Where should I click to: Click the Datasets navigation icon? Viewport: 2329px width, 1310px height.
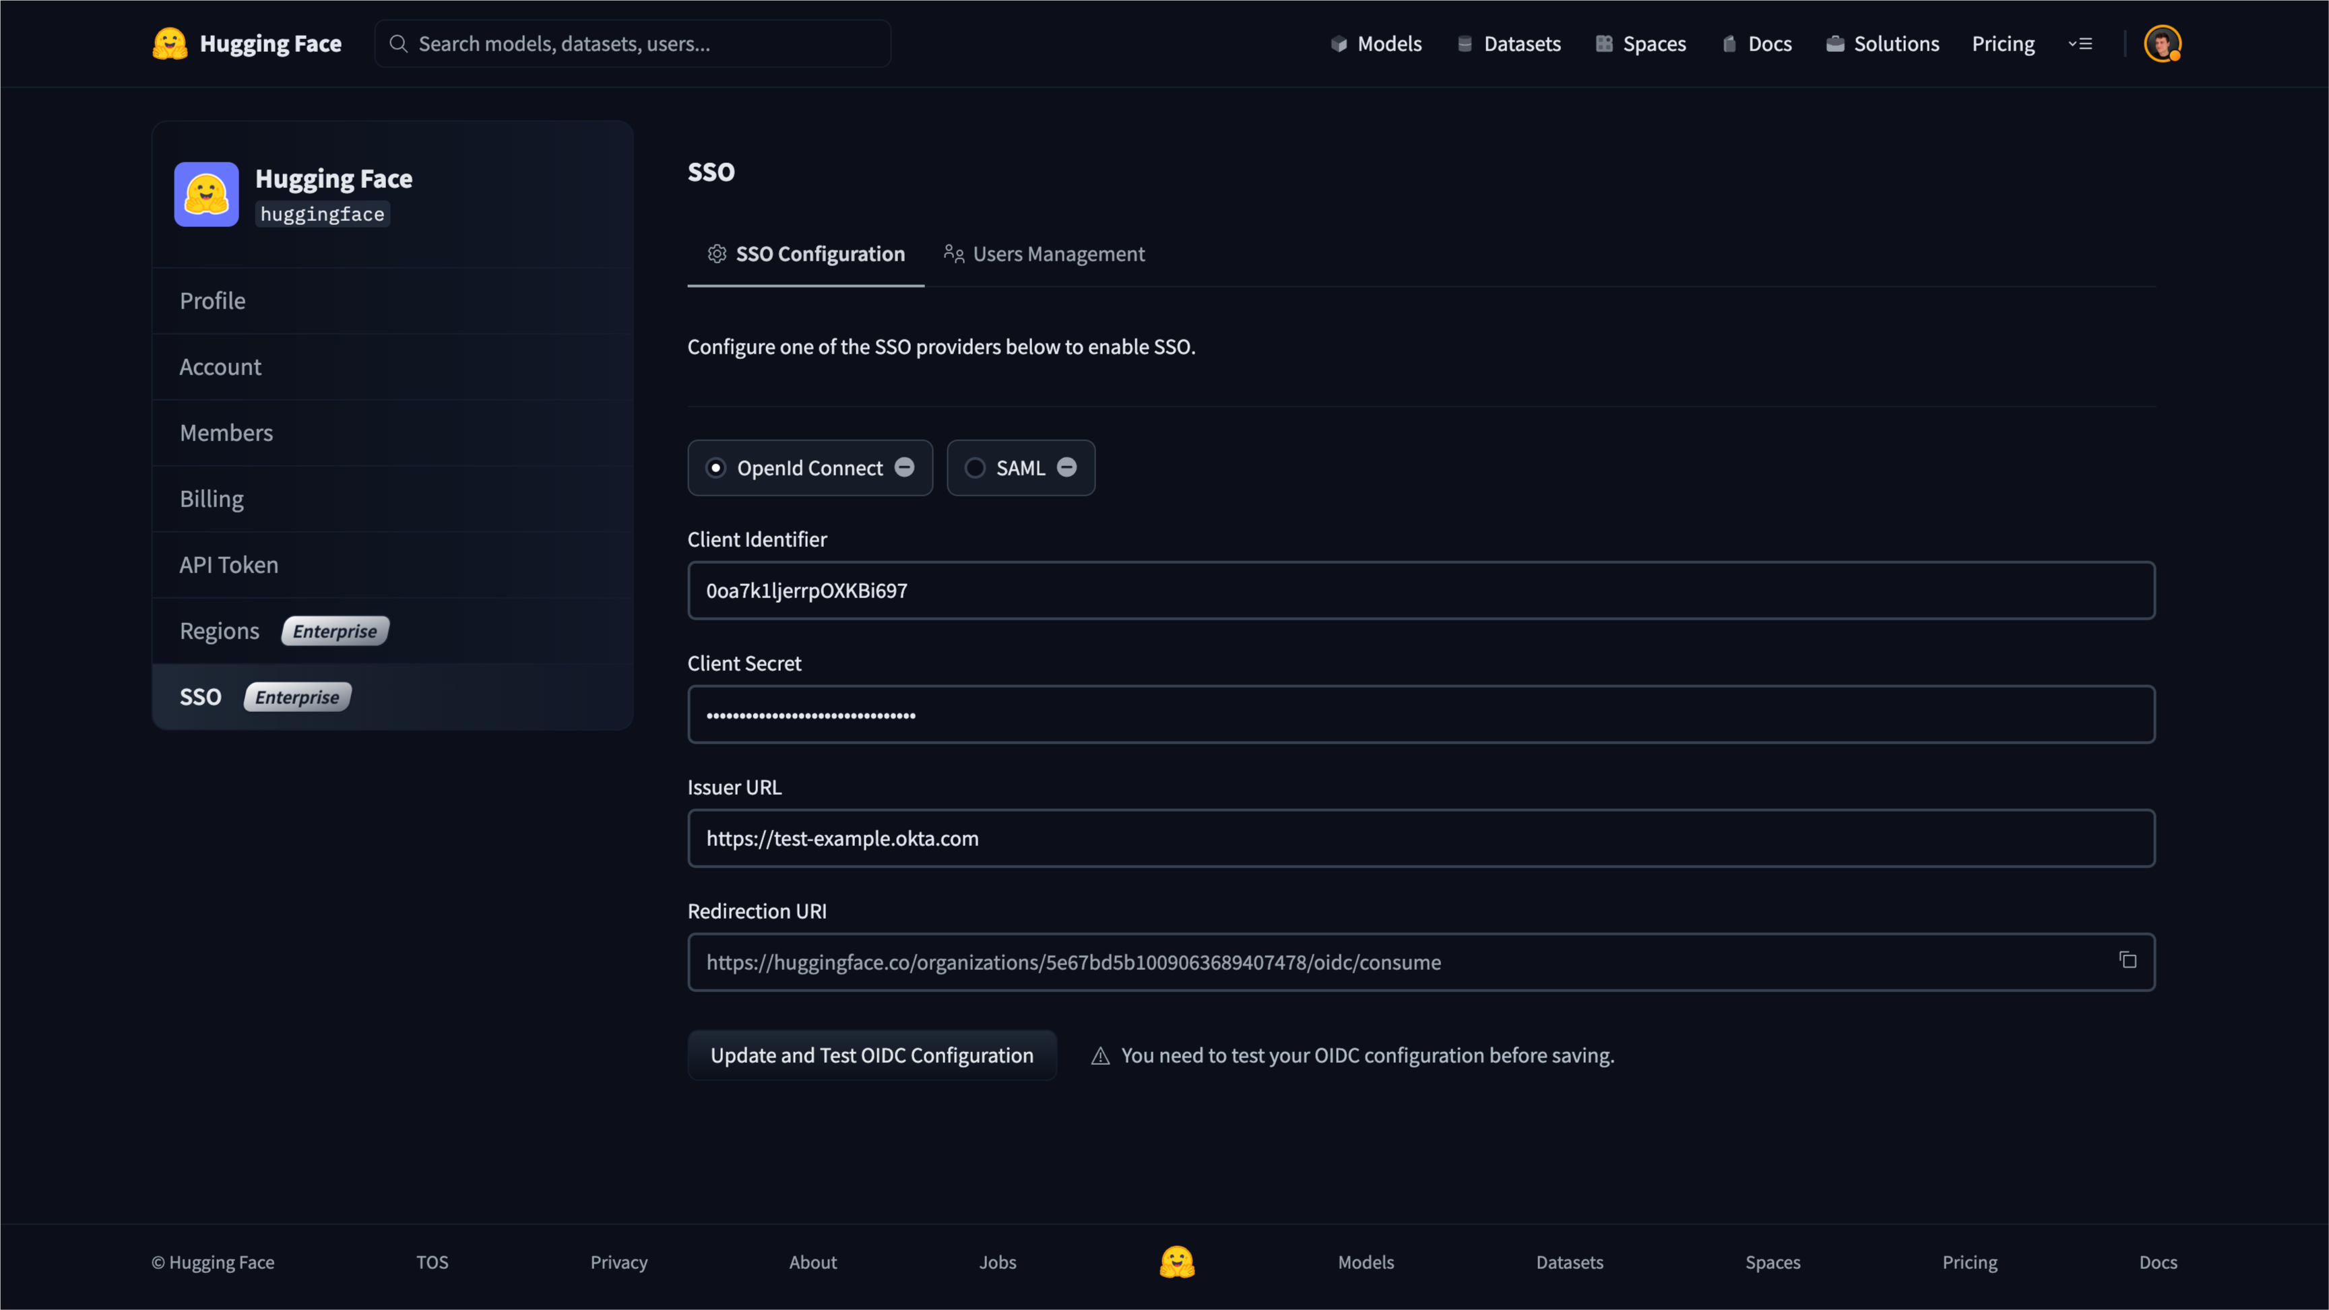tap(1465, 43)
